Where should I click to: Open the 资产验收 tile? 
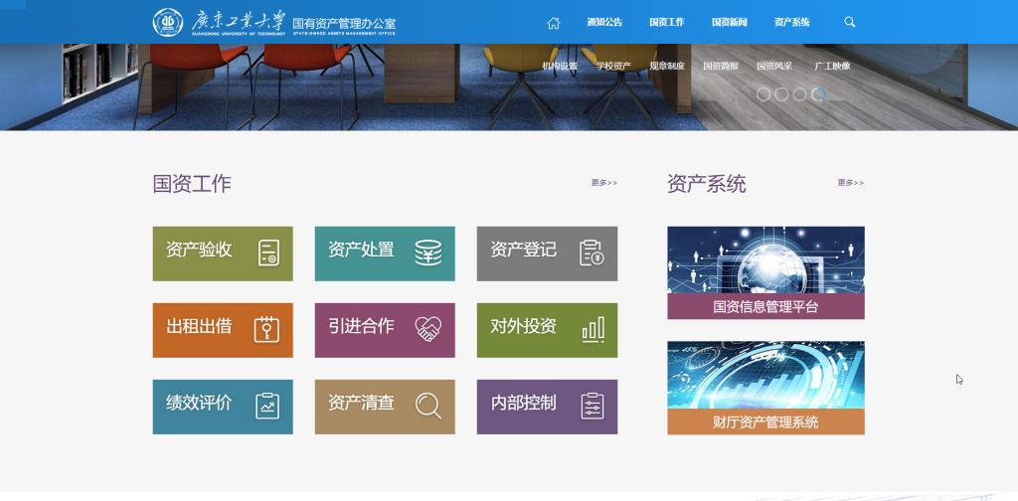(x=223, y=252)
